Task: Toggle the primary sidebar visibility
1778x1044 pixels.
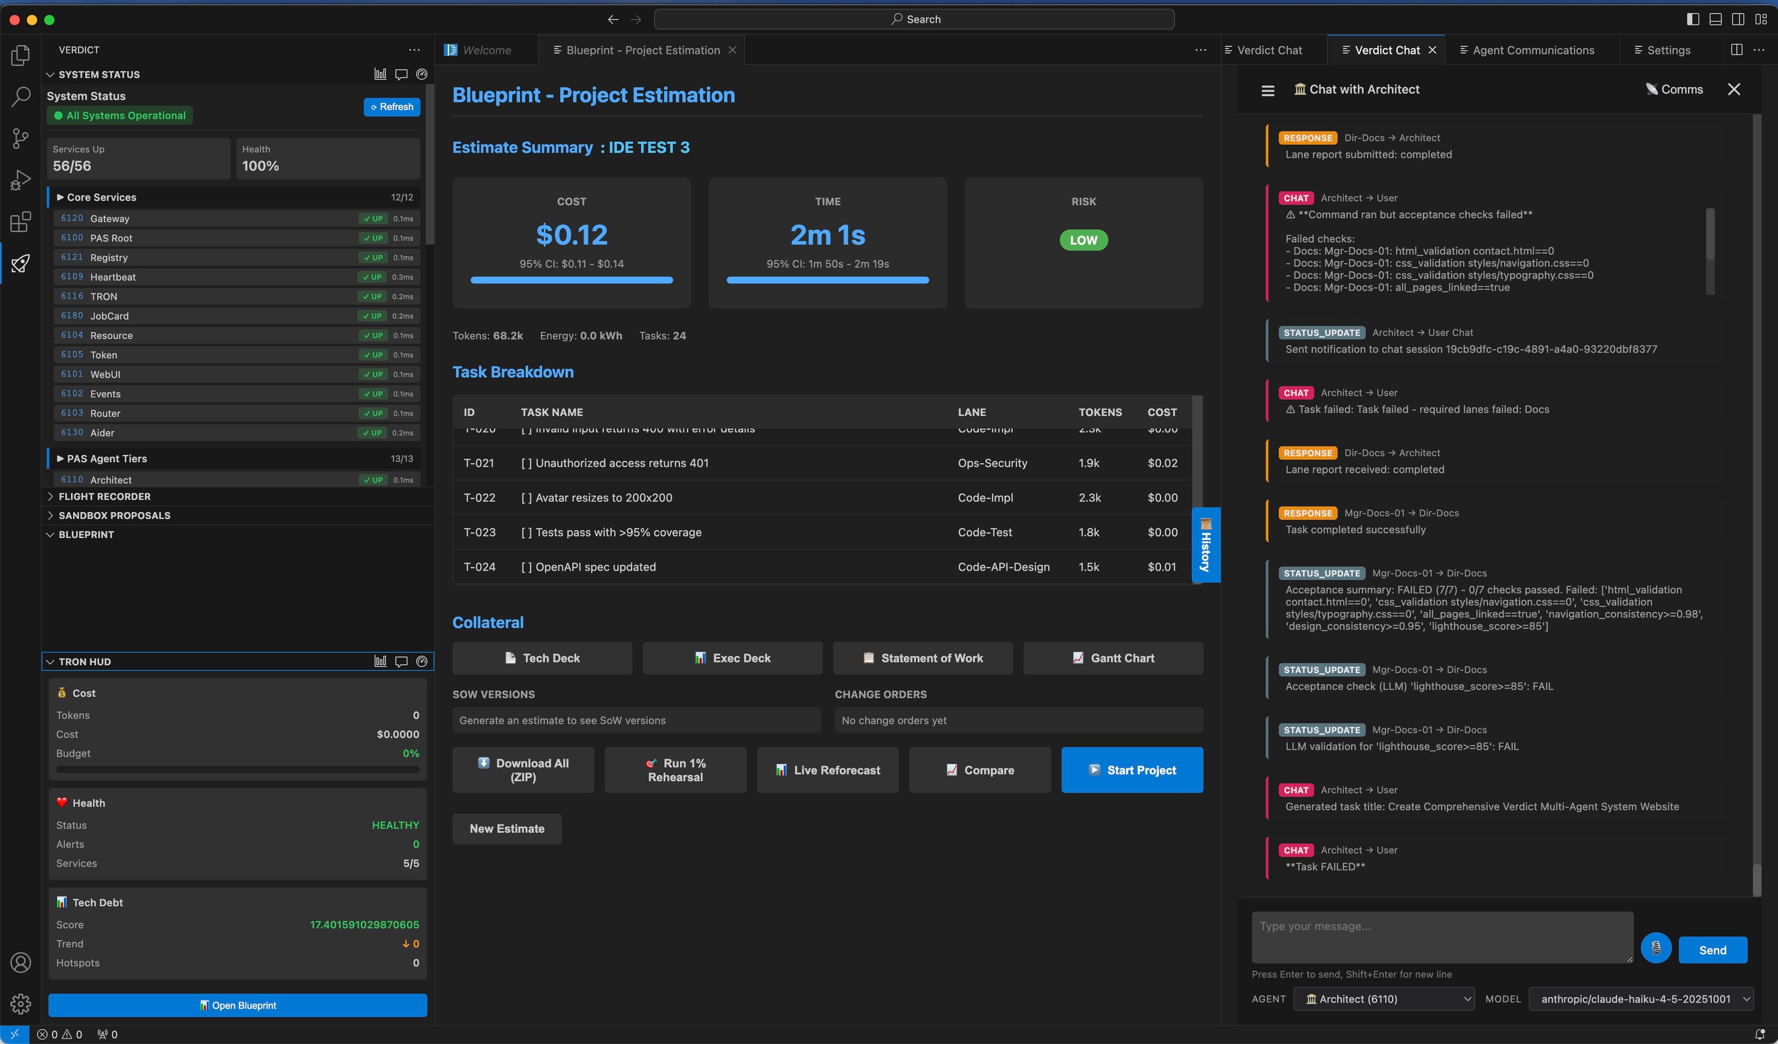Action: (1693, 19)
